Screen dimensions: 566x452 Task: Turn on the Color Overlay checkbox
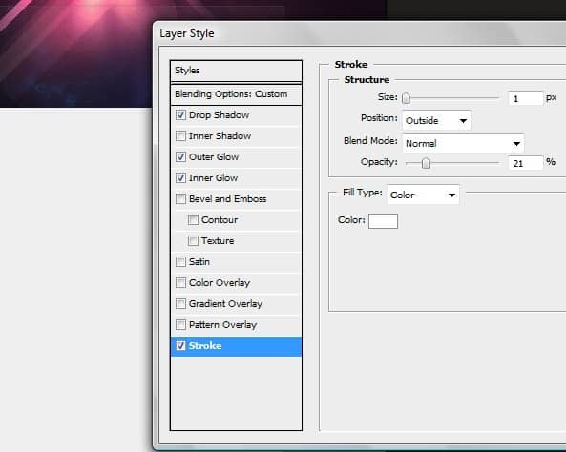click(180, 283)
